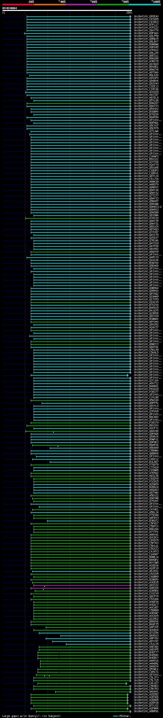Open hit UniRef100_O80774
The image size is (163, 718).
click(x=146, y=30)
